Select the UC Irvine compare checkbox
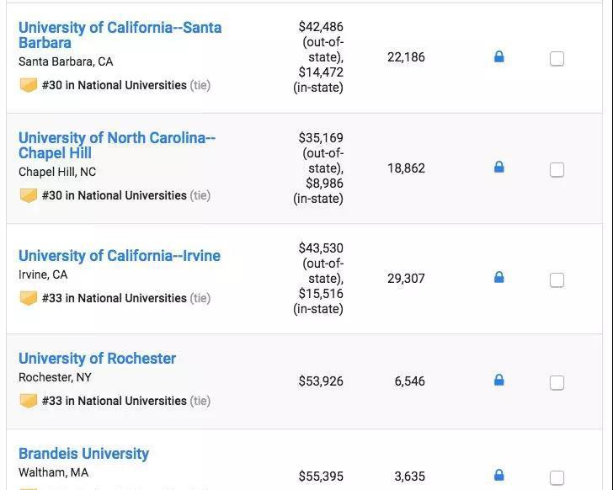This screenshot has width=613, height=490. point(557,280)
